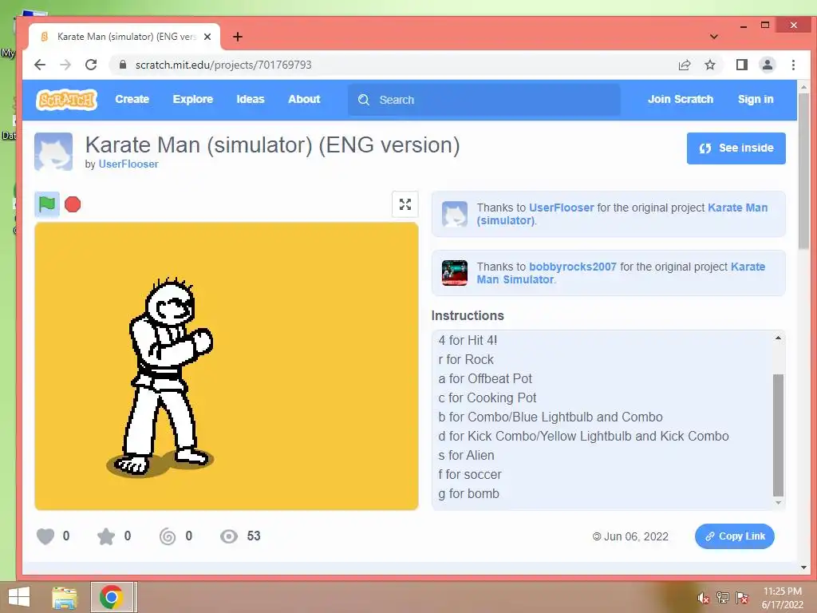The width and height of the screenshot is (817, 613).
Task: Click the remix spiral icon
Action: point(168,536)
